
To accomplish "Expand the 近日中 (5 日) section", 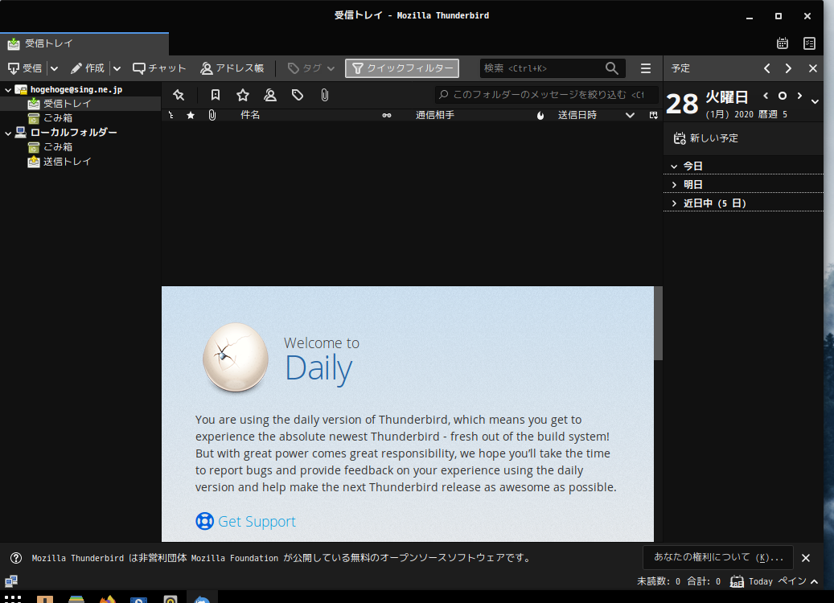I will 675,203.
